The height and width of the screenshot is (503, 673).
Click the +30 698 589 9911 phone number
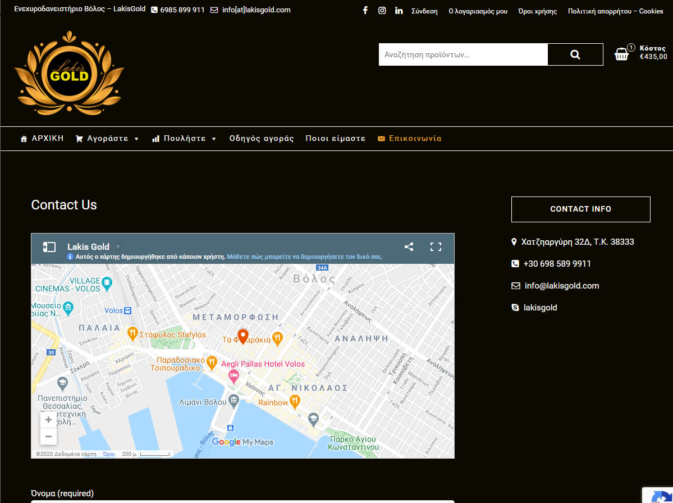pos(557,263)
